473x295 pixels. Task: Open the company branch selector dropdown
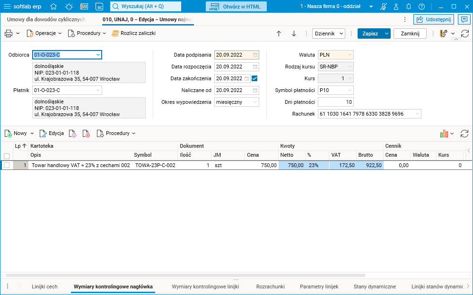tap(371, 6)
